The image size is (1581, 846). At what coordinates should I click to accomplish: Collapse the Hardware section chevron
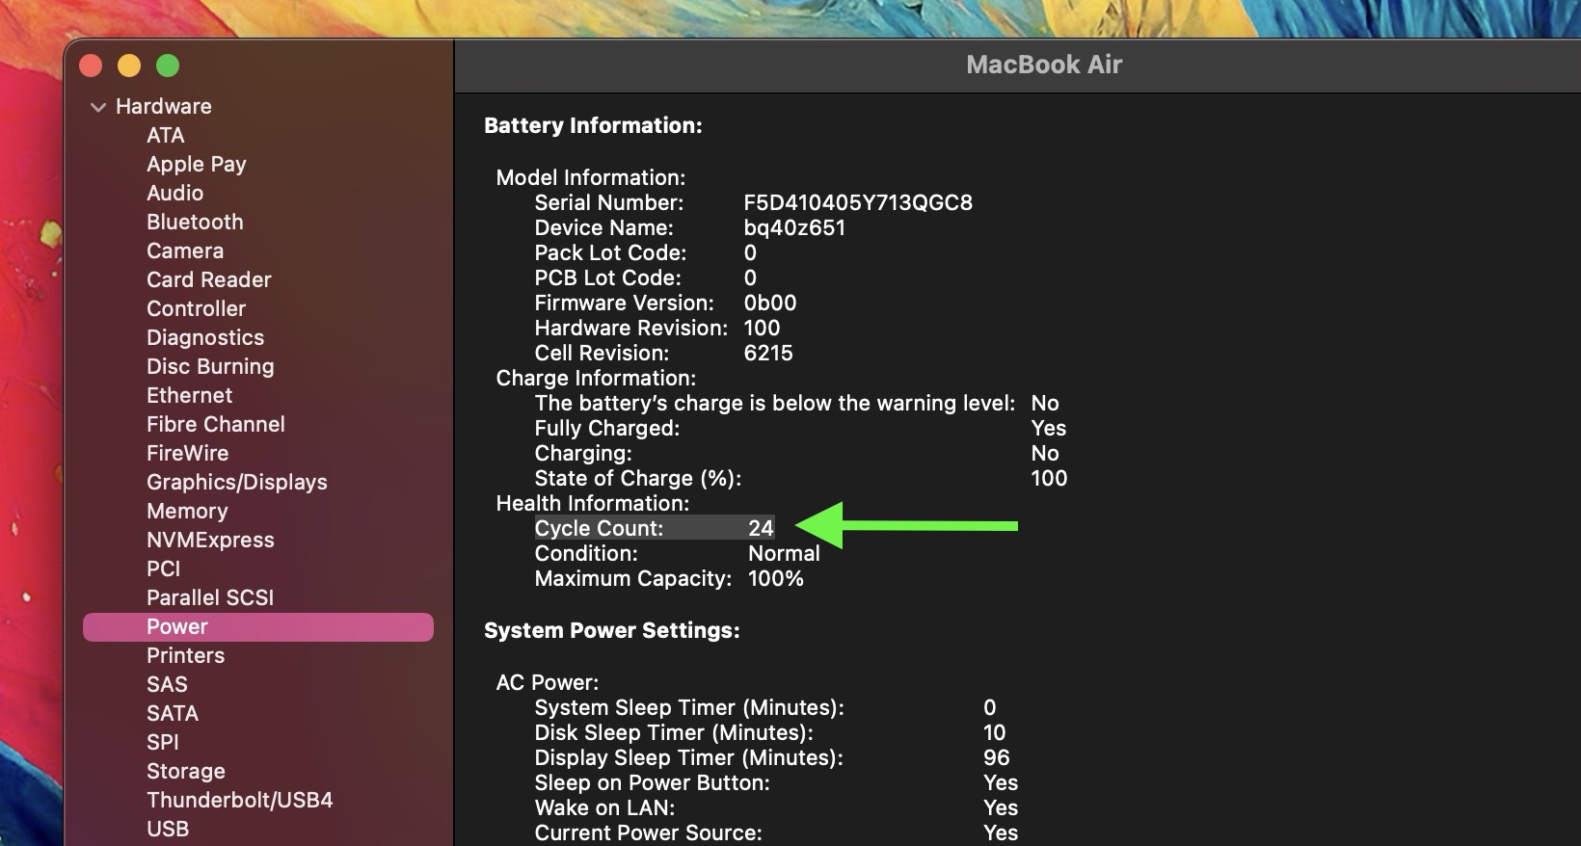(97, 107)
